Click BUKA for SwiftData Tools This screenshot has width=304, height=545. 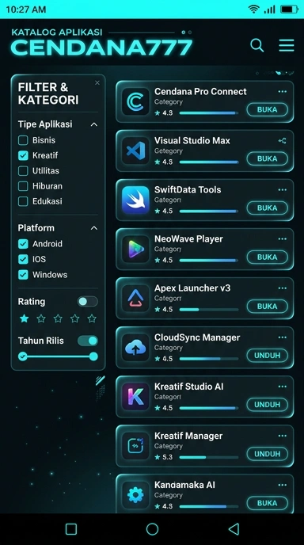267,208
